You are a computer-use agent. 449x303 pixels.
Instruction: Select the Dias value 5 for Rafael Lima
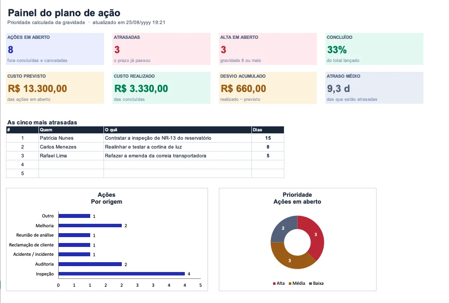pyautogui.click(x=268, y=156)
